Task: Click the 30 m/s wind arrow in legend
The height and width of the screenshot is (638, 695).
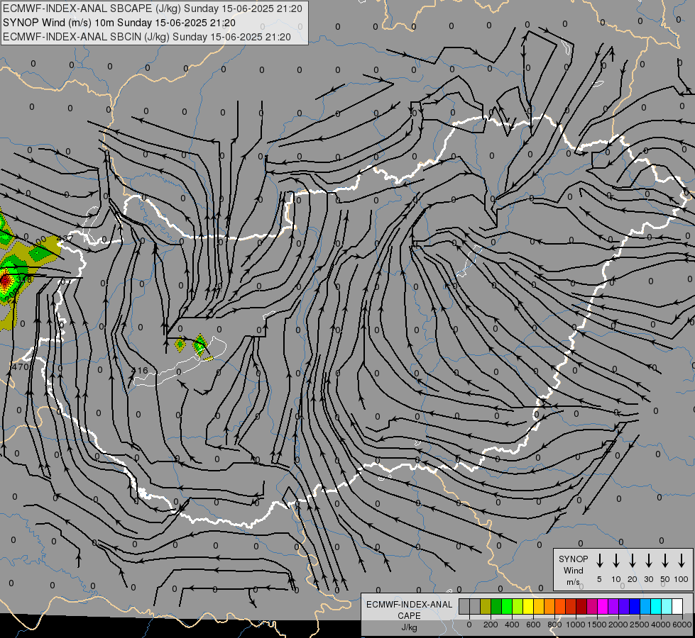Action: (x=648, y=560)
